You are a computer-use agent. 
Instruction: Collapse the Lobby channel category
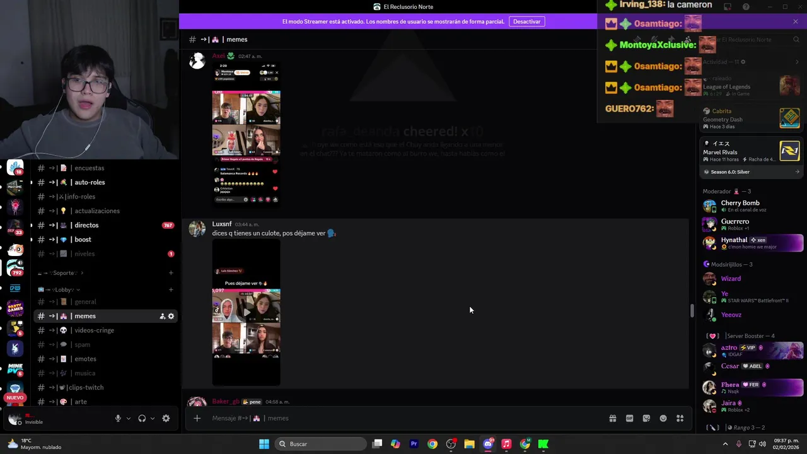(59, 289)
